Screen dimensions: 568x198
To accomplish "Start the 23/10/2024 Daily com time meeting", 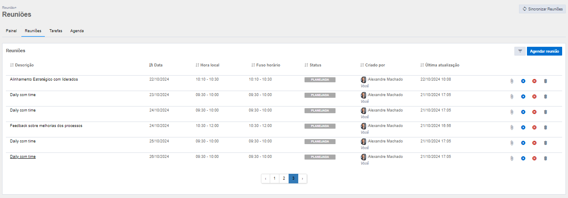I will [x=523, y=96].
